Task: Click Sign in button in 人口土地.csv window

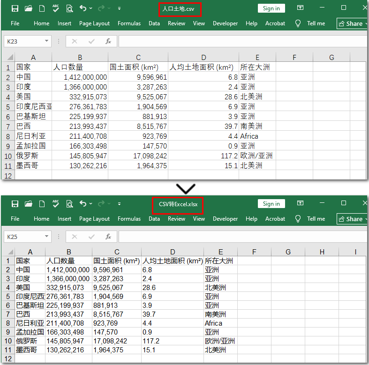Action: coord(271,8)
